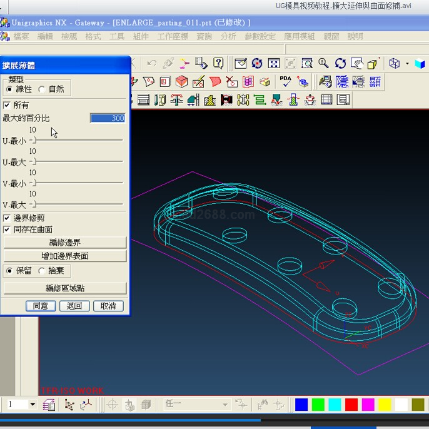Click the Zoom magnifier tool icon

point(323,63)
